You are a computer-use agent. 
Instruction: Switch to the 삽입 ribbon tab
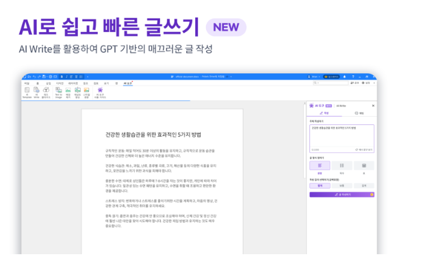click(49, 83)
